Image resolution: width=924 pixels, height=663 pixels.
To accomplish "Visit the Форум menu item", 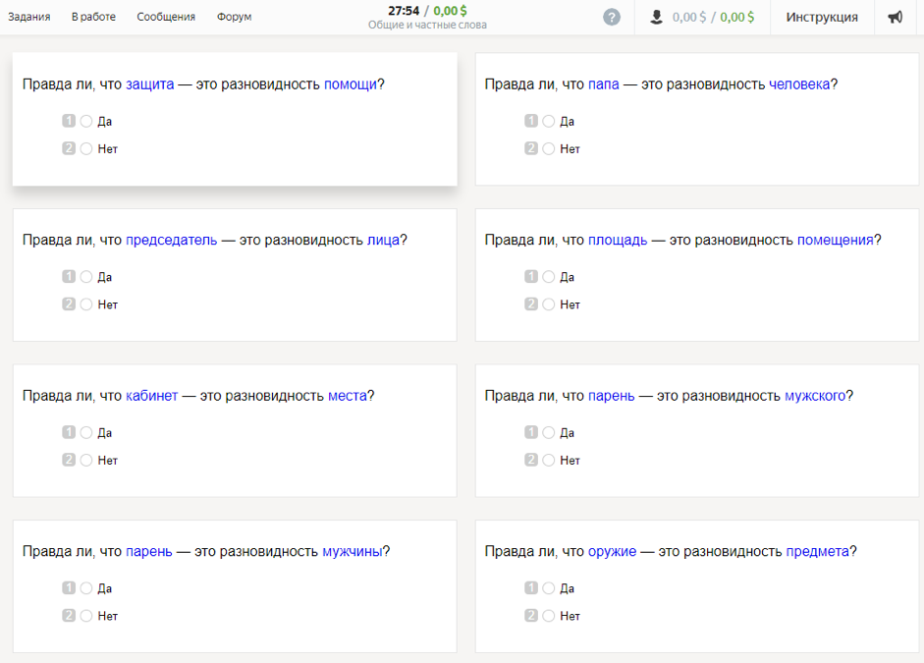I will point(234,17).
